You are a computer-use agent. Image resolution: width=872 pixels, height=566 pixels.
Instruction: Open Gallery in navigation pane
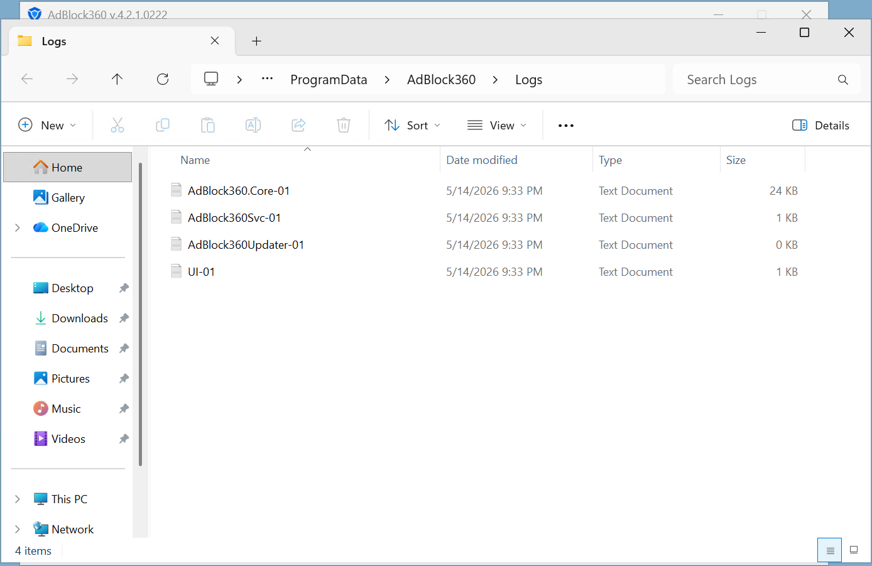click(68, 197)
